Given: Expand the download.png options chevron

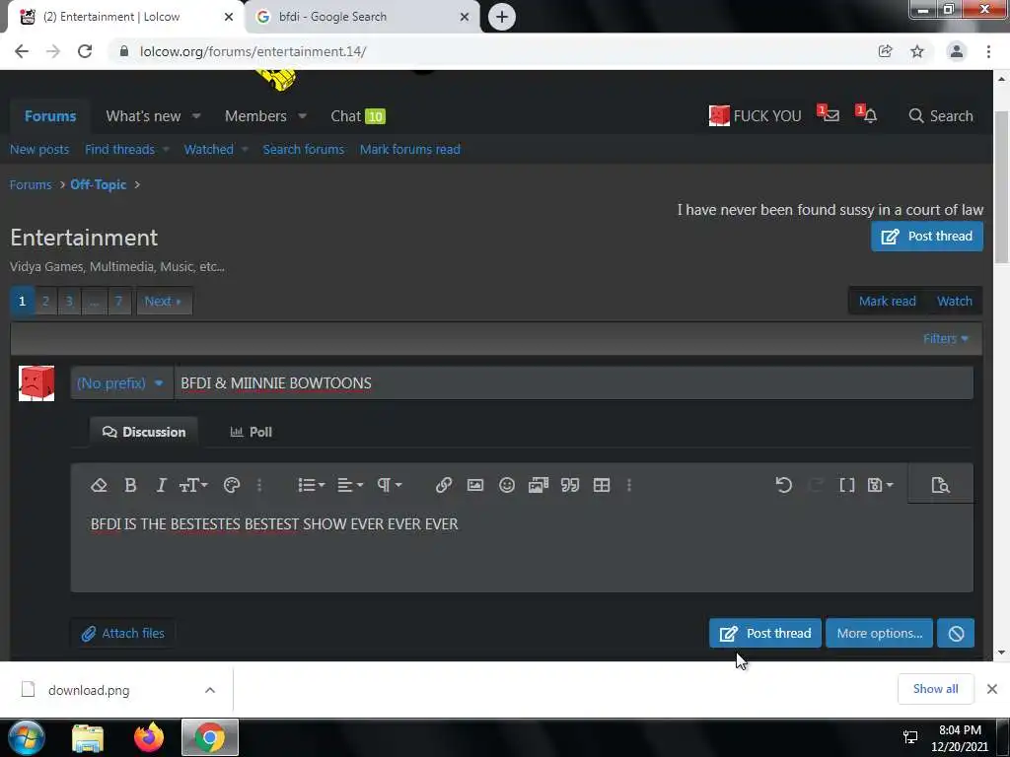Looking at the screenshot, I should pos(210,690).
